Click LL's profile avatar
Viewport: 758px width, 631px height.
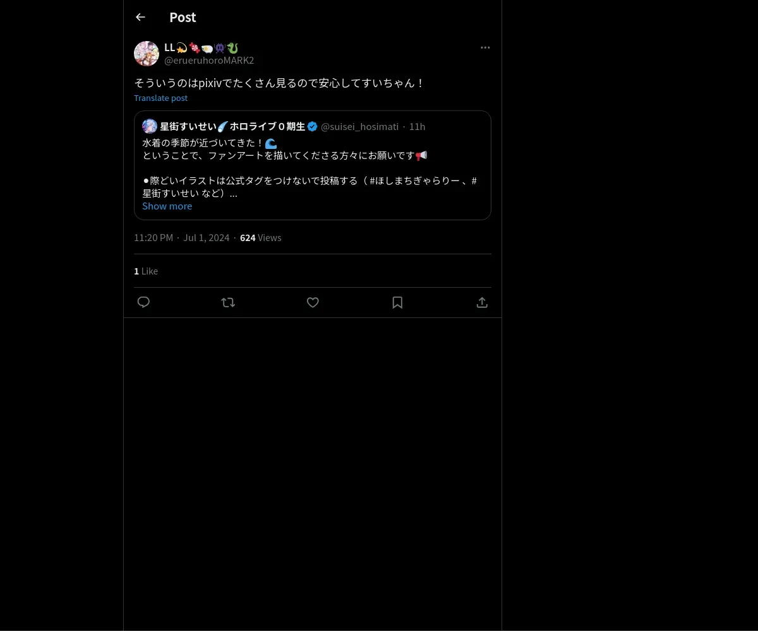[x=147, y=54]
